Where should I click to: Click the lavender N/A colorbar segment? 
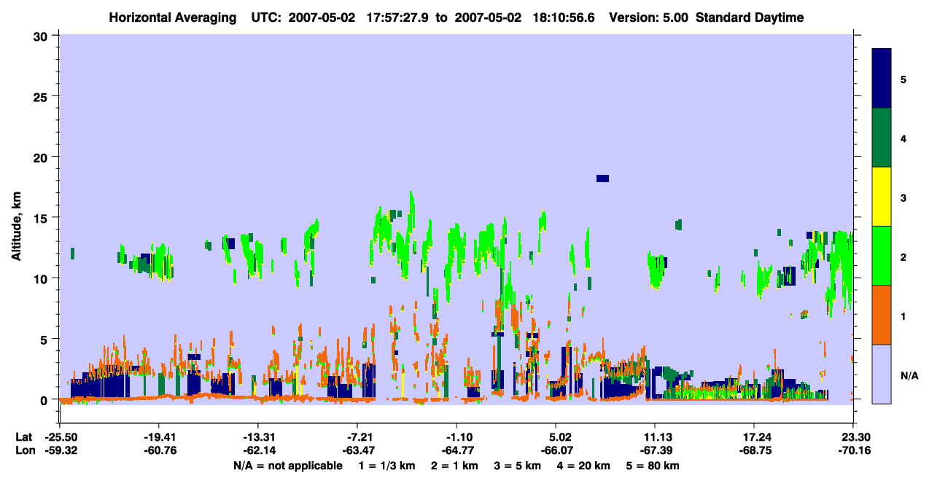click(882, 374)
